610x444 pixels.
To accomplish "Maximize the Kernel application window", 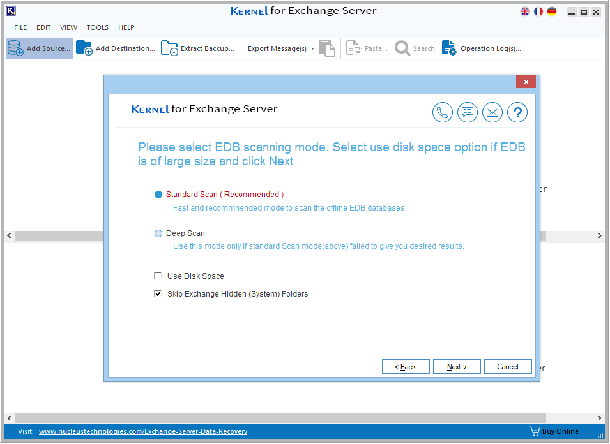I will (584, 12).
